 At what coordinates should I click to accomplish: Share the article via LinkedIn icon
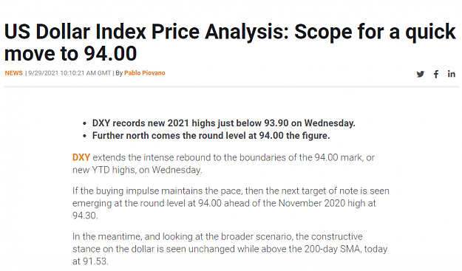pos(452,74)
